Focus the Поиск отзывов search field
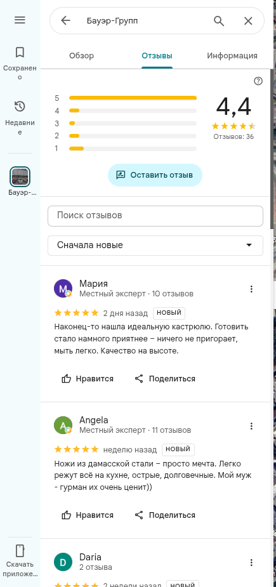 155,216
